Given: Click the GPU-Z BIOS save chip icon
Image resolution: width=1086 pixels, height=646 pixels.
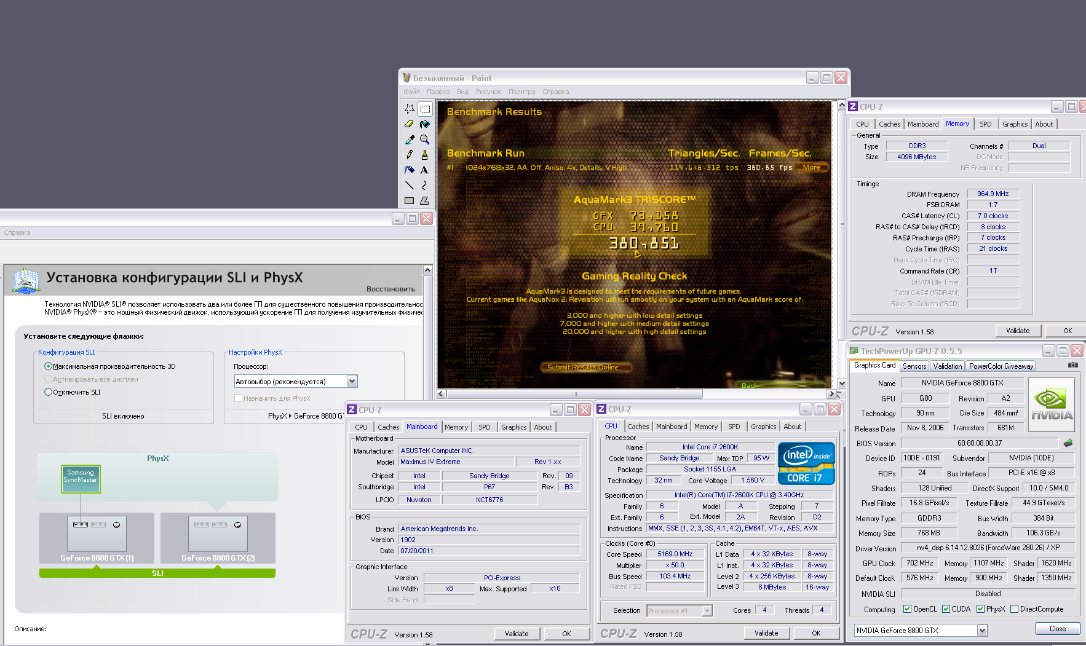Looking at the screenshot, I should [1068, 443].
